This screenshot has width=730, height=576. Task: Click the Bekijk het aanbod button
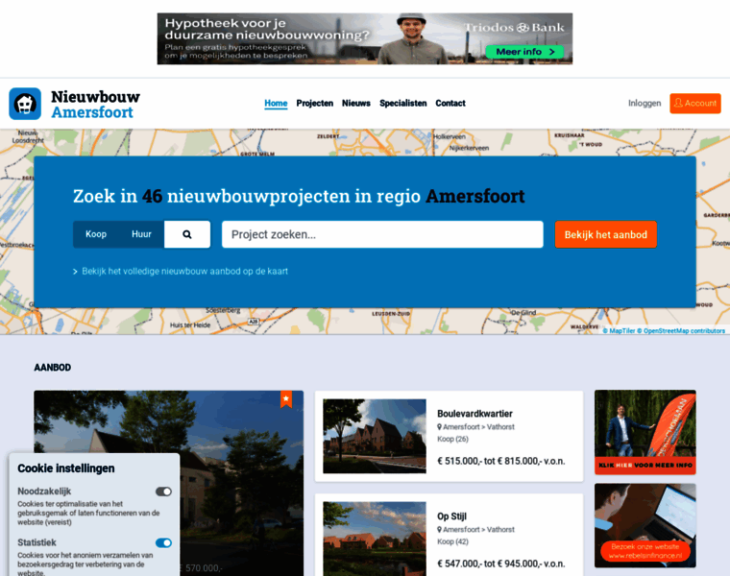pos(606,234)
